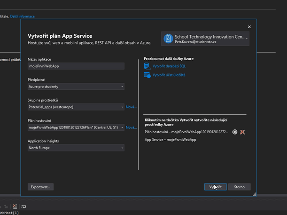Viewport: 287px width, 215px height.
Task: Click the Název aplikace input field
Action: [76, 66]
